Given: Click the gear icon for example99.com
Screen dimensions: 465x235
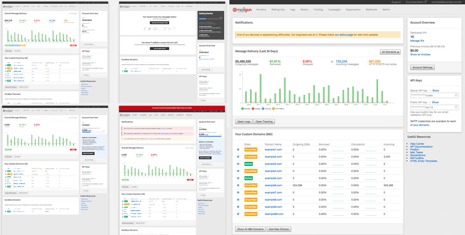Looking at the screenshot, I should point(238,214).
